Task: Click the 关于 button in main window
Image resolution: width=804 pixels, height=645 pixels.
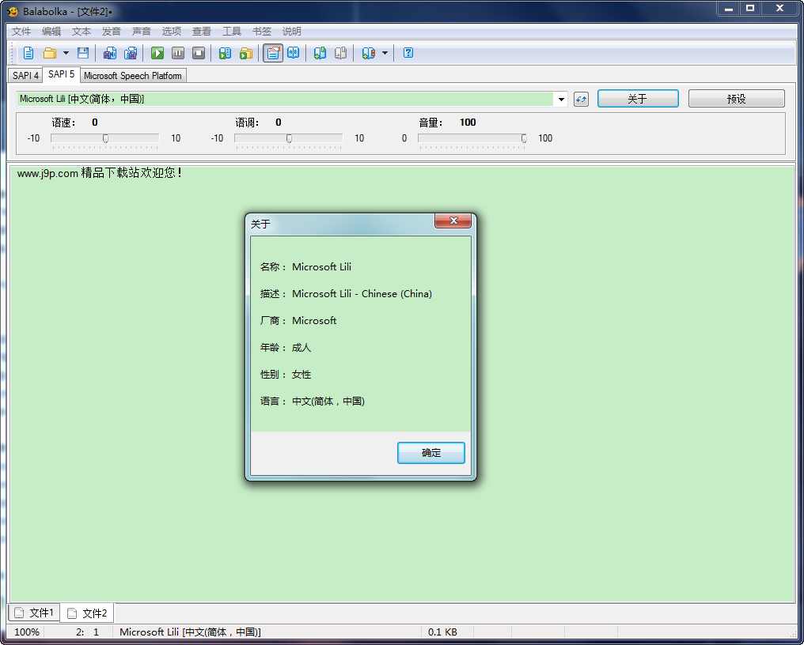Action: click(638, 98)
